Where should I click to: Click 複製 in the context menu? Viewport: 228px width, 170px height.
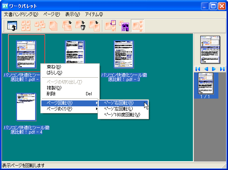click(54, 88)
